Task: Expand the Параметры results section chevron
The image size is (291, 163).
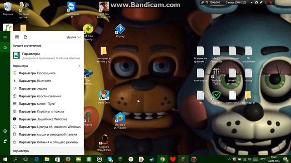Action: pos(79,66)
